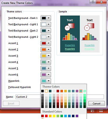
Task: Pick dark teal in Theme Colors top row
Action: point(50,91)
